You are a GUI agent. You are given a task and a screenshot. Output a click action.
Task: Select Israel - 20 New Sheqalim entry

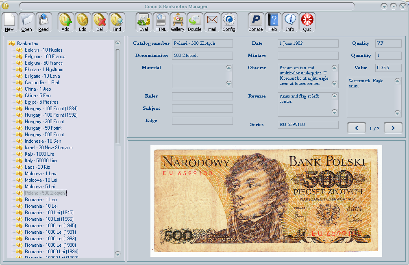pos(48,148)
